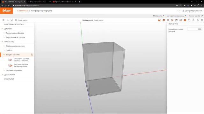Screen dimensions: 204x114
Task: Click the wireframe cube outline icon
Action: [x=189, y=20]
